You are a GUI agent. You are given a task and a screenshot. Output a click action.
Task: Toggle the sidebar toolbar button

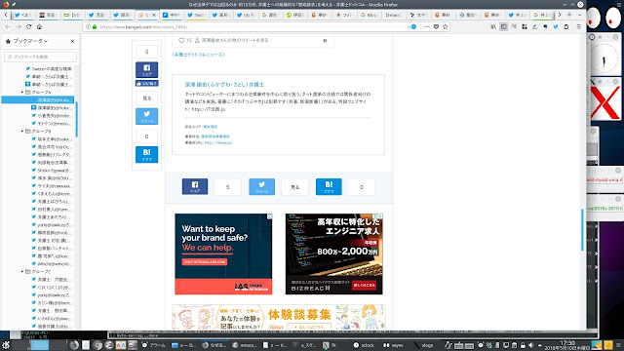(x=504, y=26)
